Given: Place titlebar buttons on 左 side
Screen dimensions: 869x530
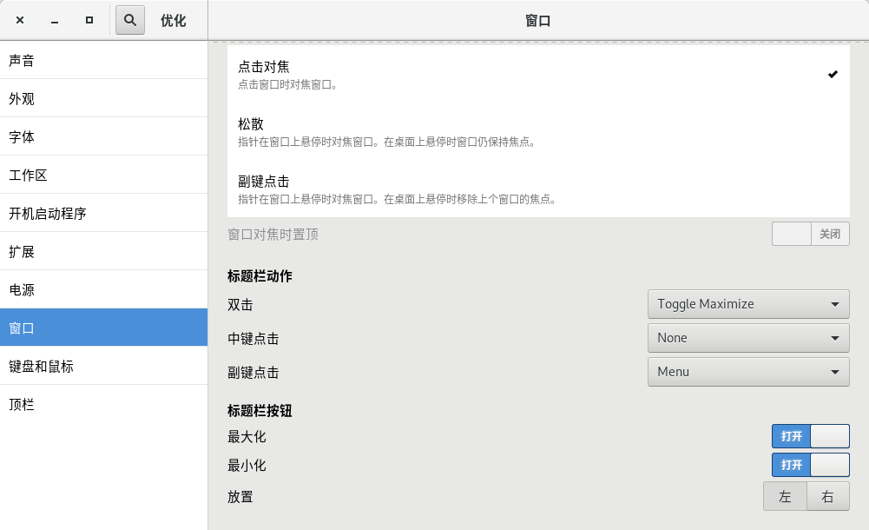Looking at the screenshot, I should pyautogui.click(x=785, y=497).
